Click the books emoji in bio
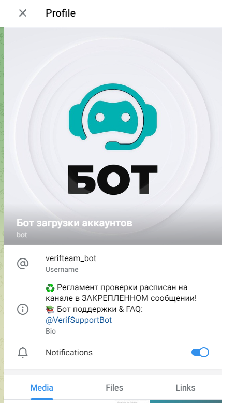The image size is (236, 403). tap(50, 309)
